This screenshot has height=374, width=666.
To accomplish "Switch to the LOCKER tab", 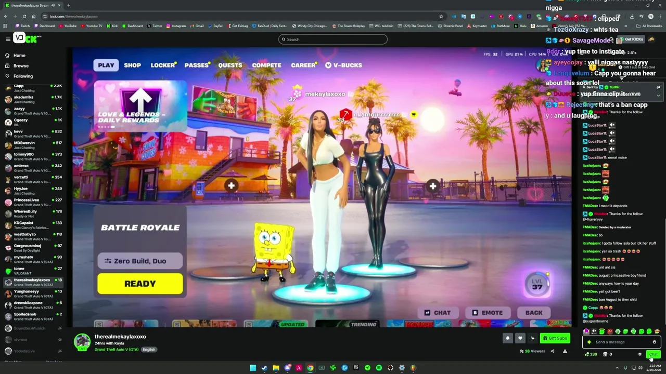I will (163, 65).
